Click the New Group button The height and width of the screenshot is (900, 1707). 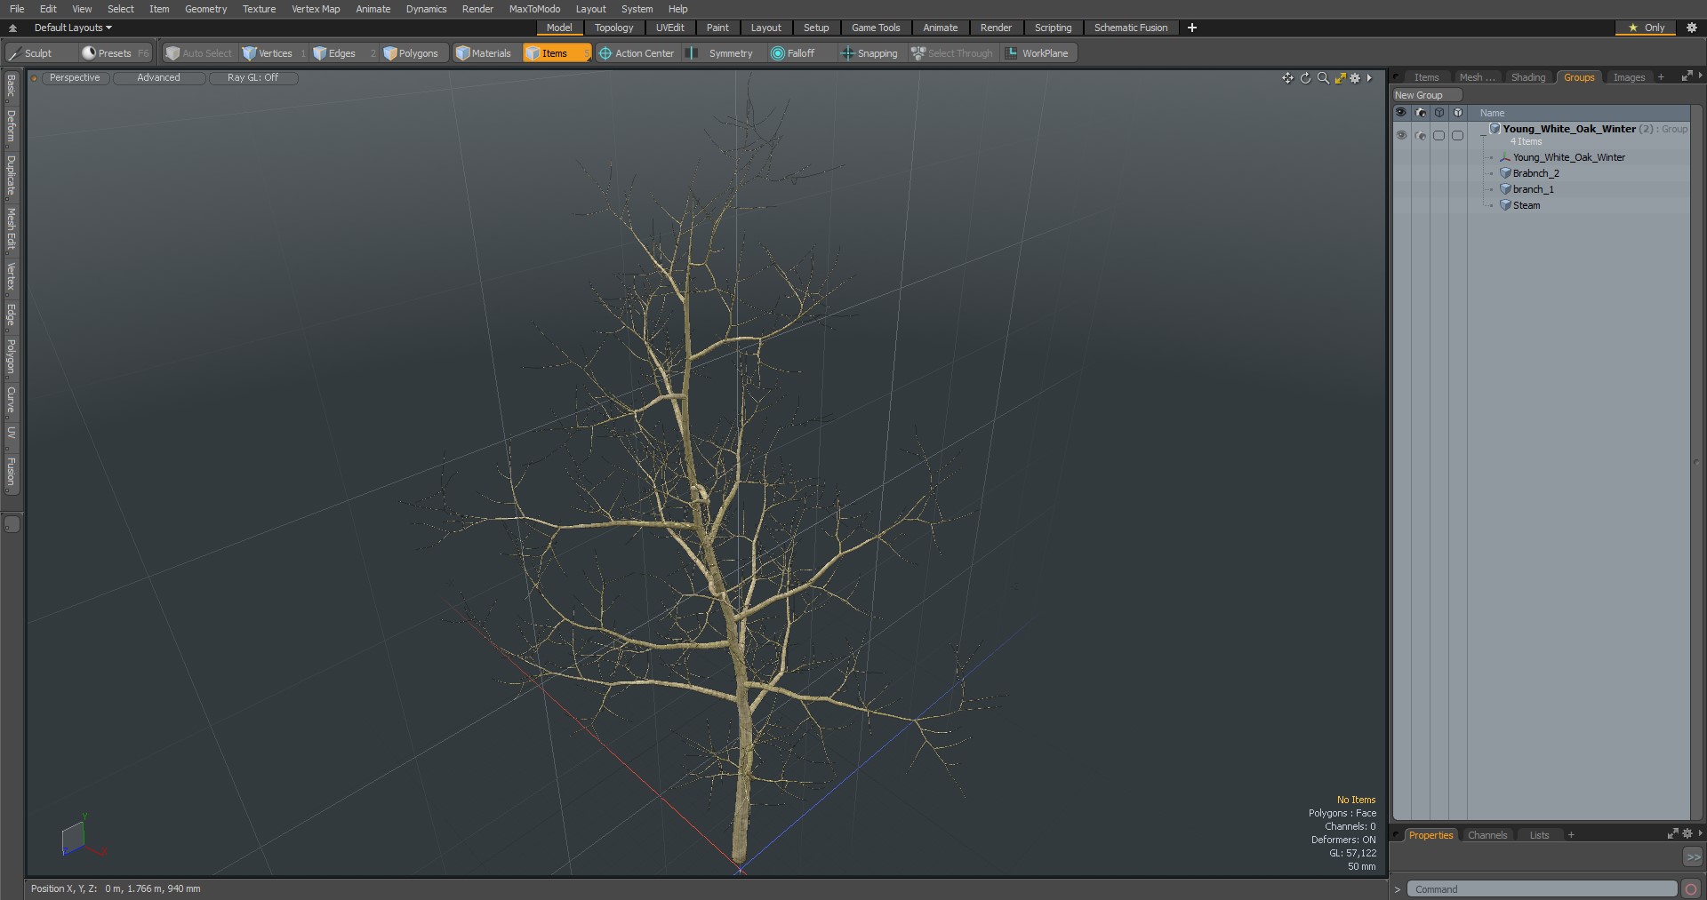(x=1426, y=95)
